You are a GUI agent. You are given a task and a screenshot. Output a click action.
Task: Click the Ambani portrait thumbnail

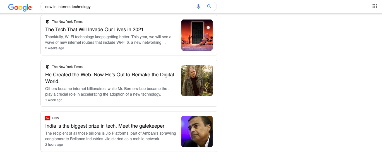click(197, 132)
